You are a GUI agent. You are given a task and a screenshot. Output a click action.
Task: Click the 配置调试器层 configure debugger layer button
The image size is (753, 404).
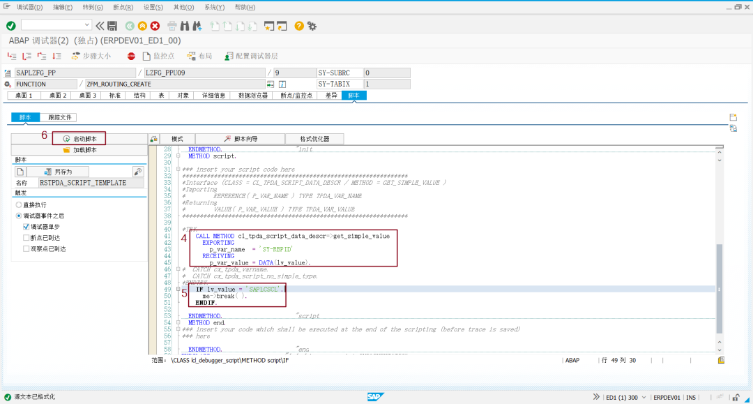251,57
